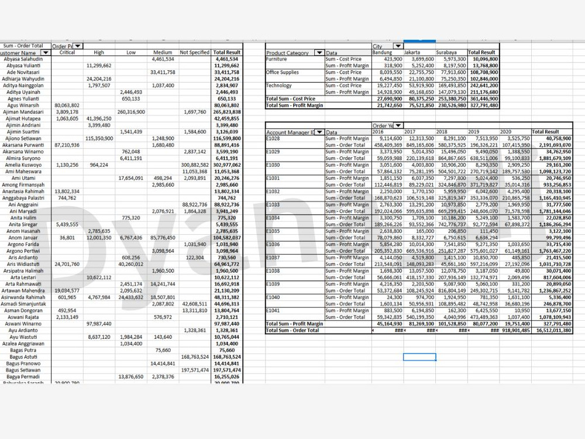
Task: Click the city table 'Total Sum - Profit Margin' label
Action: pos(294,105)
